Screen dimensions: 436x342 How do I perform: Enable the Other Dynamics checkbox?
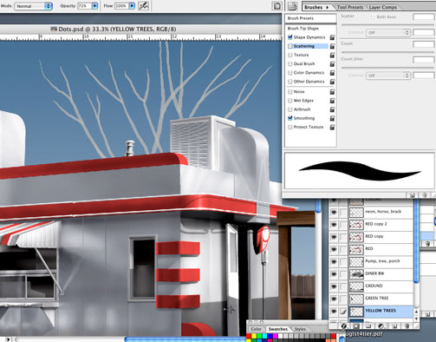[290, 82]
